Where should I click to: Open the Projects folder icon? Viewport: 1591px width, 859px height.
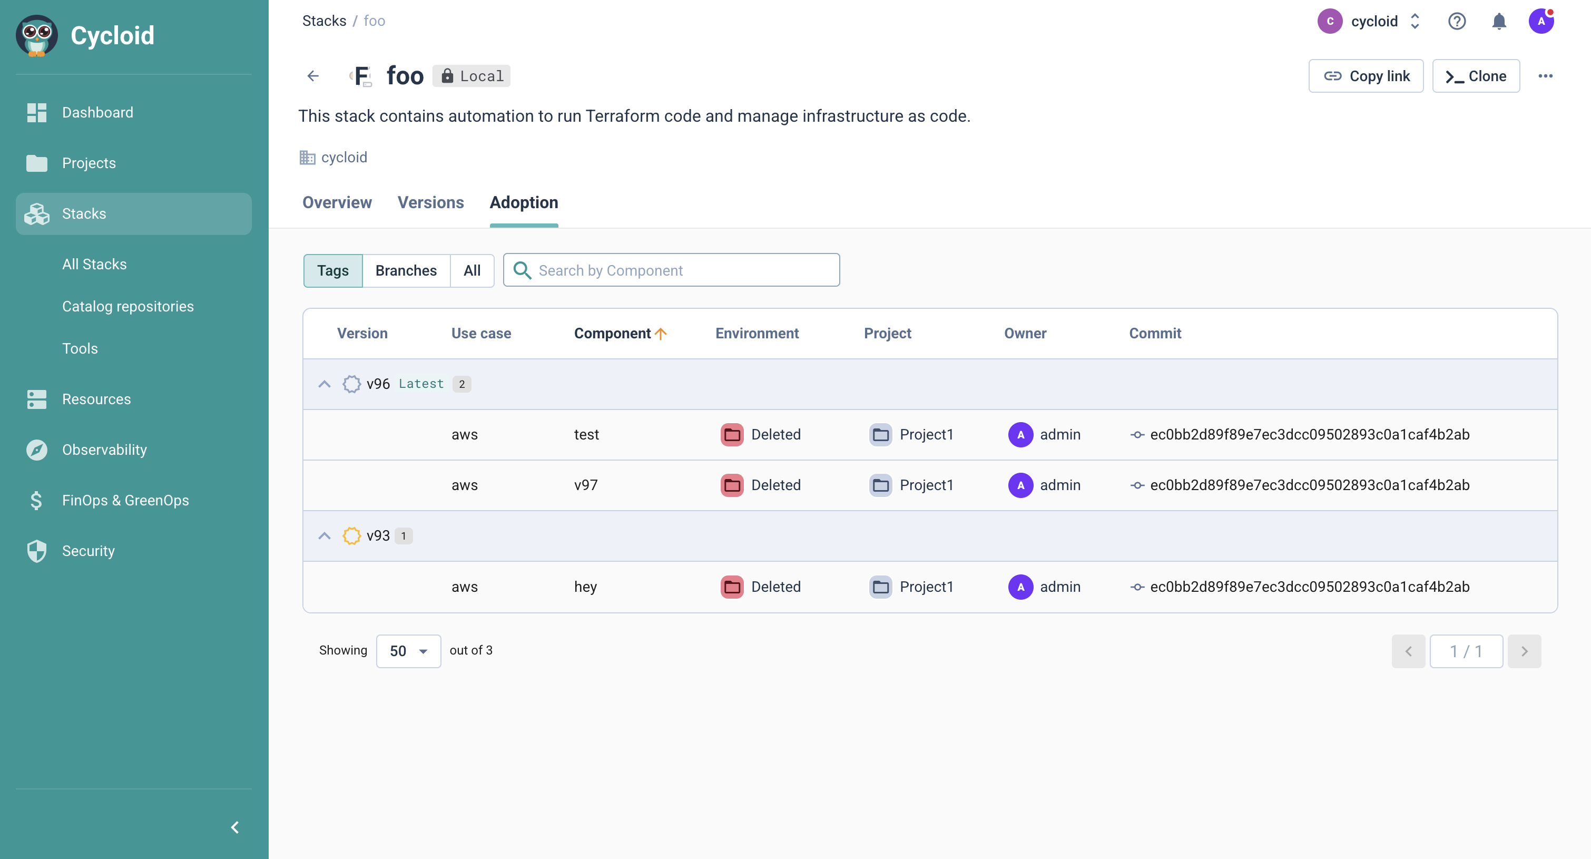point(36,163)
